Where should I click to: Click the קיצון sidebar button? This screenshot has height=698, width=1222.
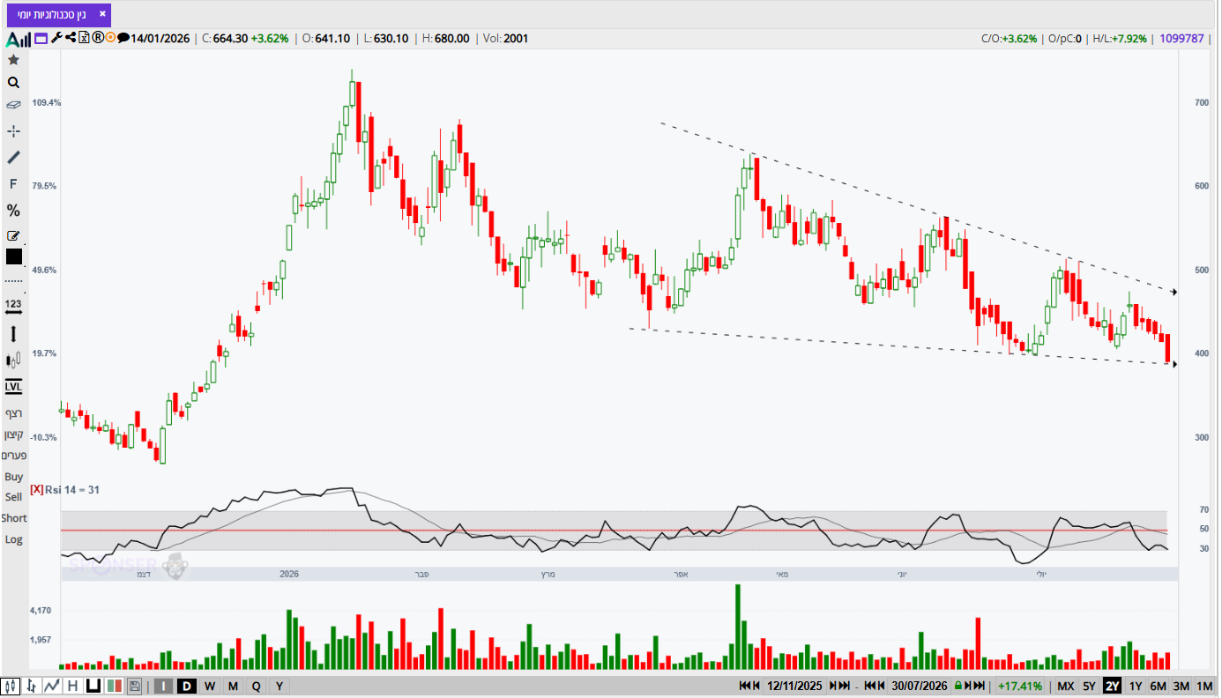pyautogui.click(x=13, y=434)
